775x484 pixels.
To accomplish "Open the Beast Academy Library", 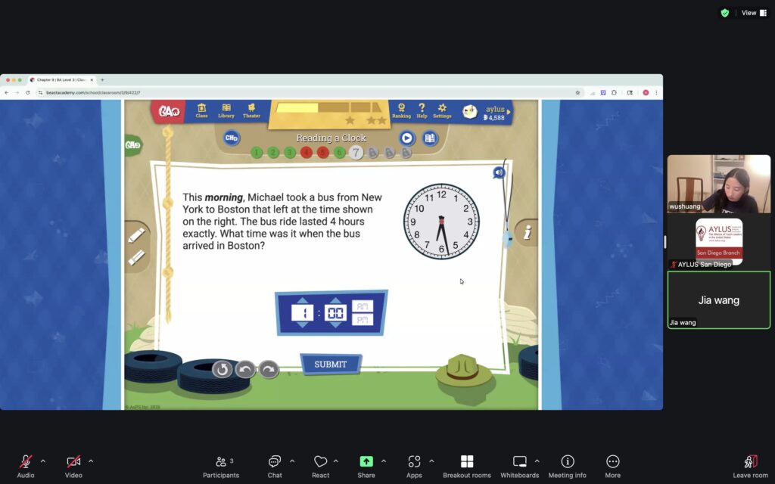I will tap(226, 110).
